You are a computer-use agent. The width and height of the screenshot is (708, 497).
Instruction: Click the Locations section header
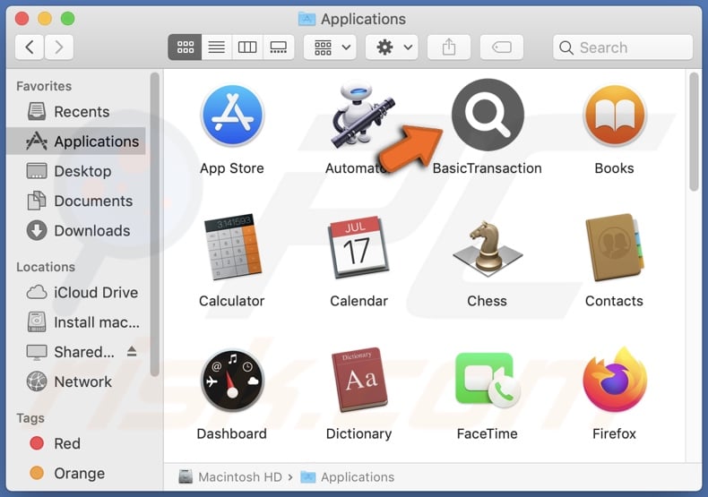coord(46,267)
